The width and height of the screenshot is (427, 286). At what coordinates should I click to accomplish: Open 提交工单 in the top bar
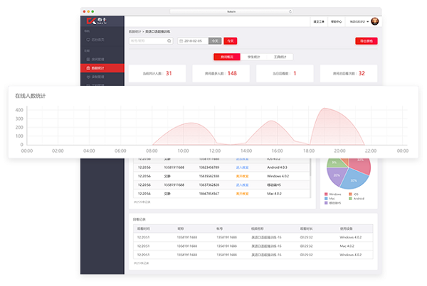318,21
